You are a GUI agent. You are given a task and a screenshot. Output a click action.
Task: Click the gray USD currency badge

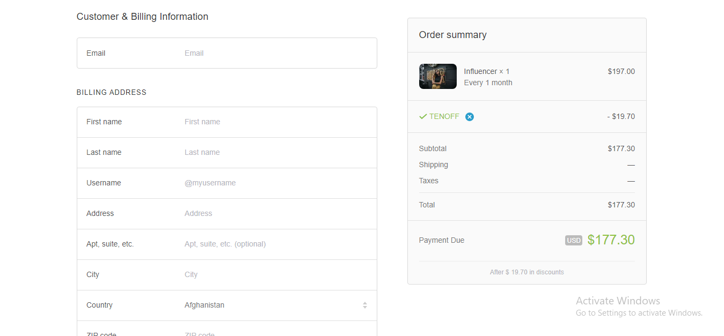[573, 240]
